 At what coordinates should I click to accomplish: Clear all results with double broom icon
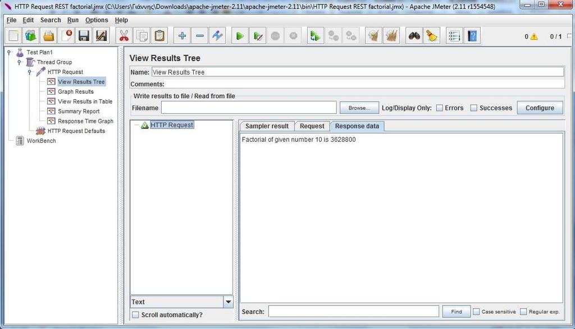point(391,36)
